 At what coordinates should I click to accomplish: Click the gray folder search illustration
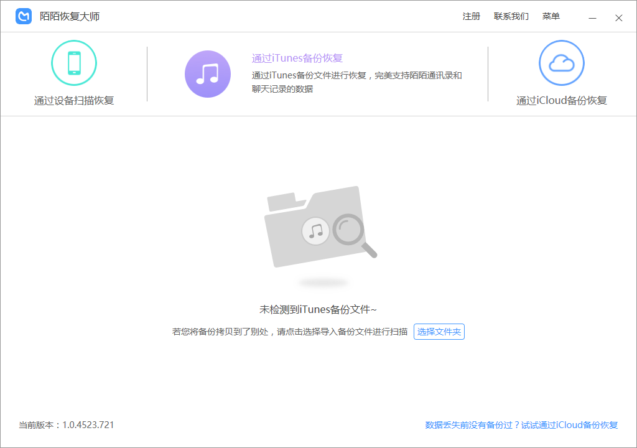click(320, 227)
